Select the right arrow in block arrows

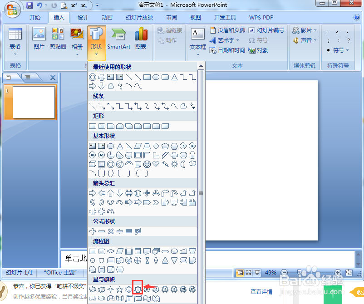point(93,193)
